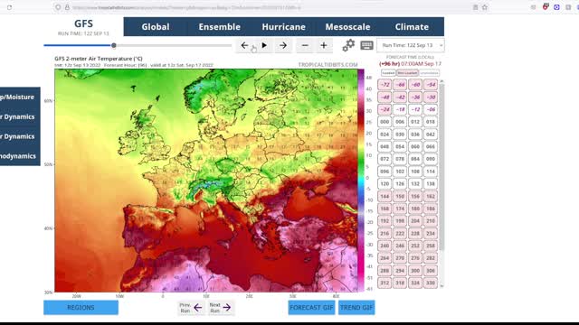Viewport: 579px width, 325px height.
Task: Select forecast hour 168
Action: coord(384,209)
